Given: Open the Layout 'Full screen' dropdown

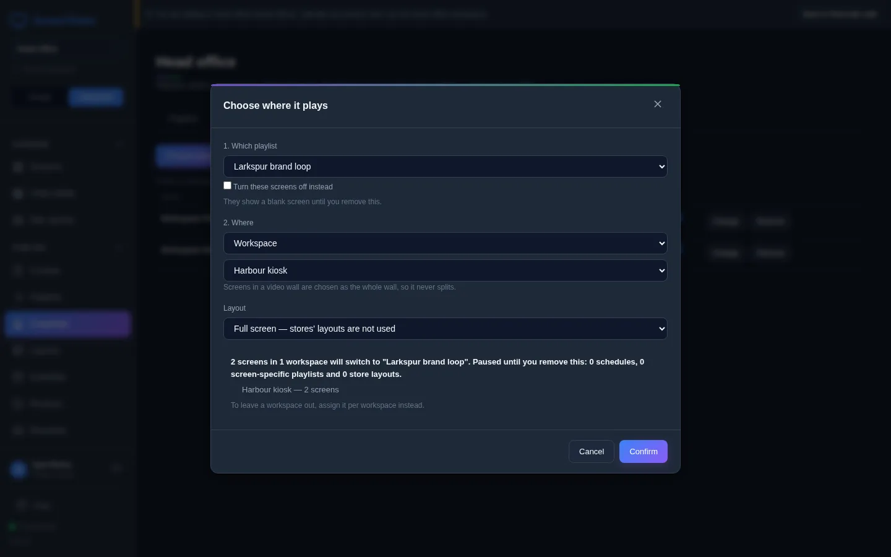Looking at the screenshot, I should click(x=445, y=329).
